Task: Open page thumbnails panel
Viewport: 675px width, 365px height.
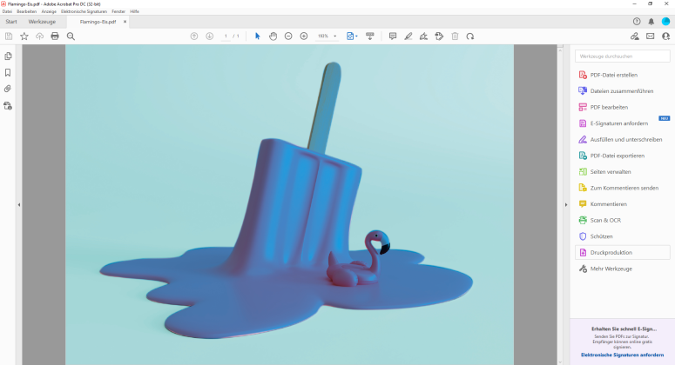Action: click(x=8, y=56)
